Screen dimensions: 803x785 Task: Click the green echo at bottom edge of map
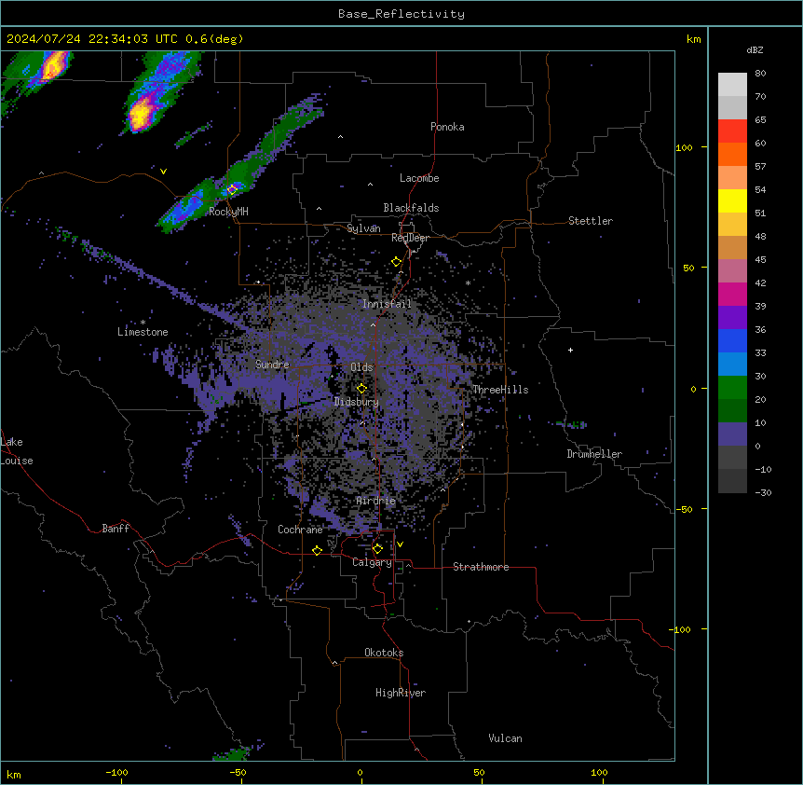click(233, 753)
